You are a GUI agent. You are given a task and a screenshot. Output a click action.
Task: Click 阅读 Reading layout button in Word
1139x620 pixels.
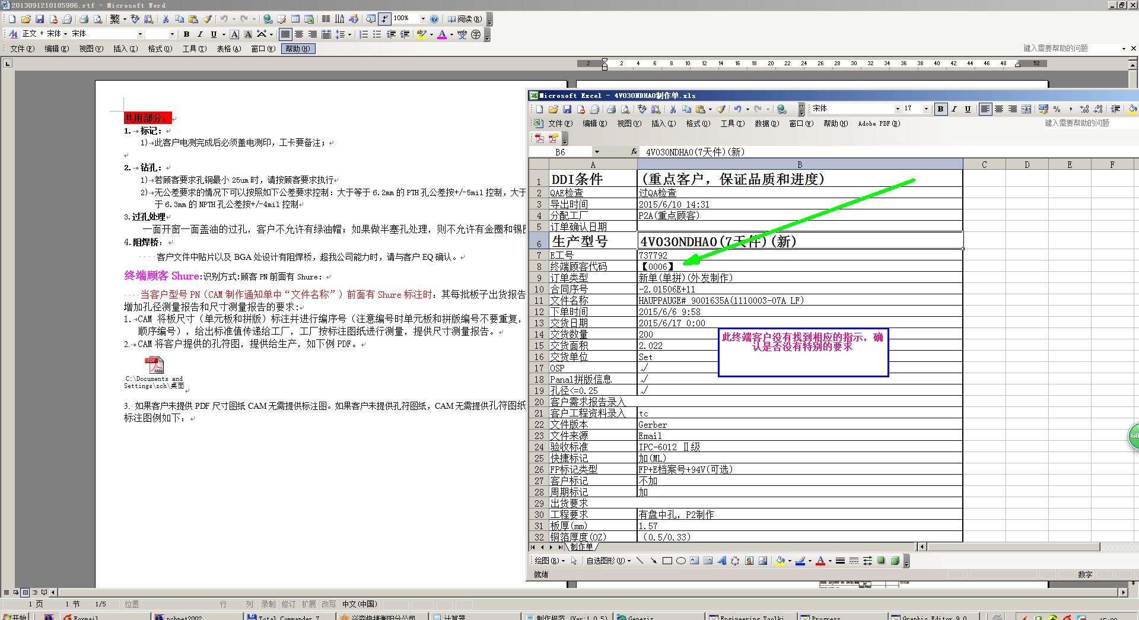(464, 19)
